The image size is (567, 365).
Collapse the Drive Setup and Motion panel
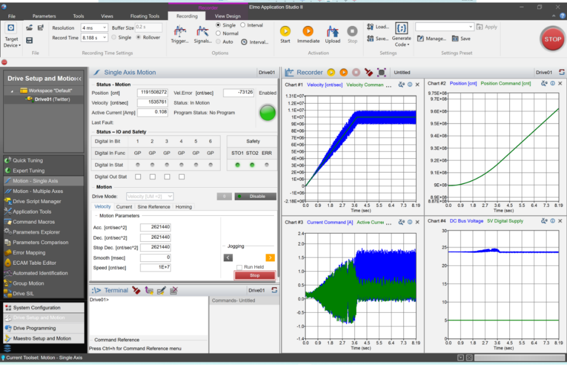pyautogui.click(x=78, y=78)
